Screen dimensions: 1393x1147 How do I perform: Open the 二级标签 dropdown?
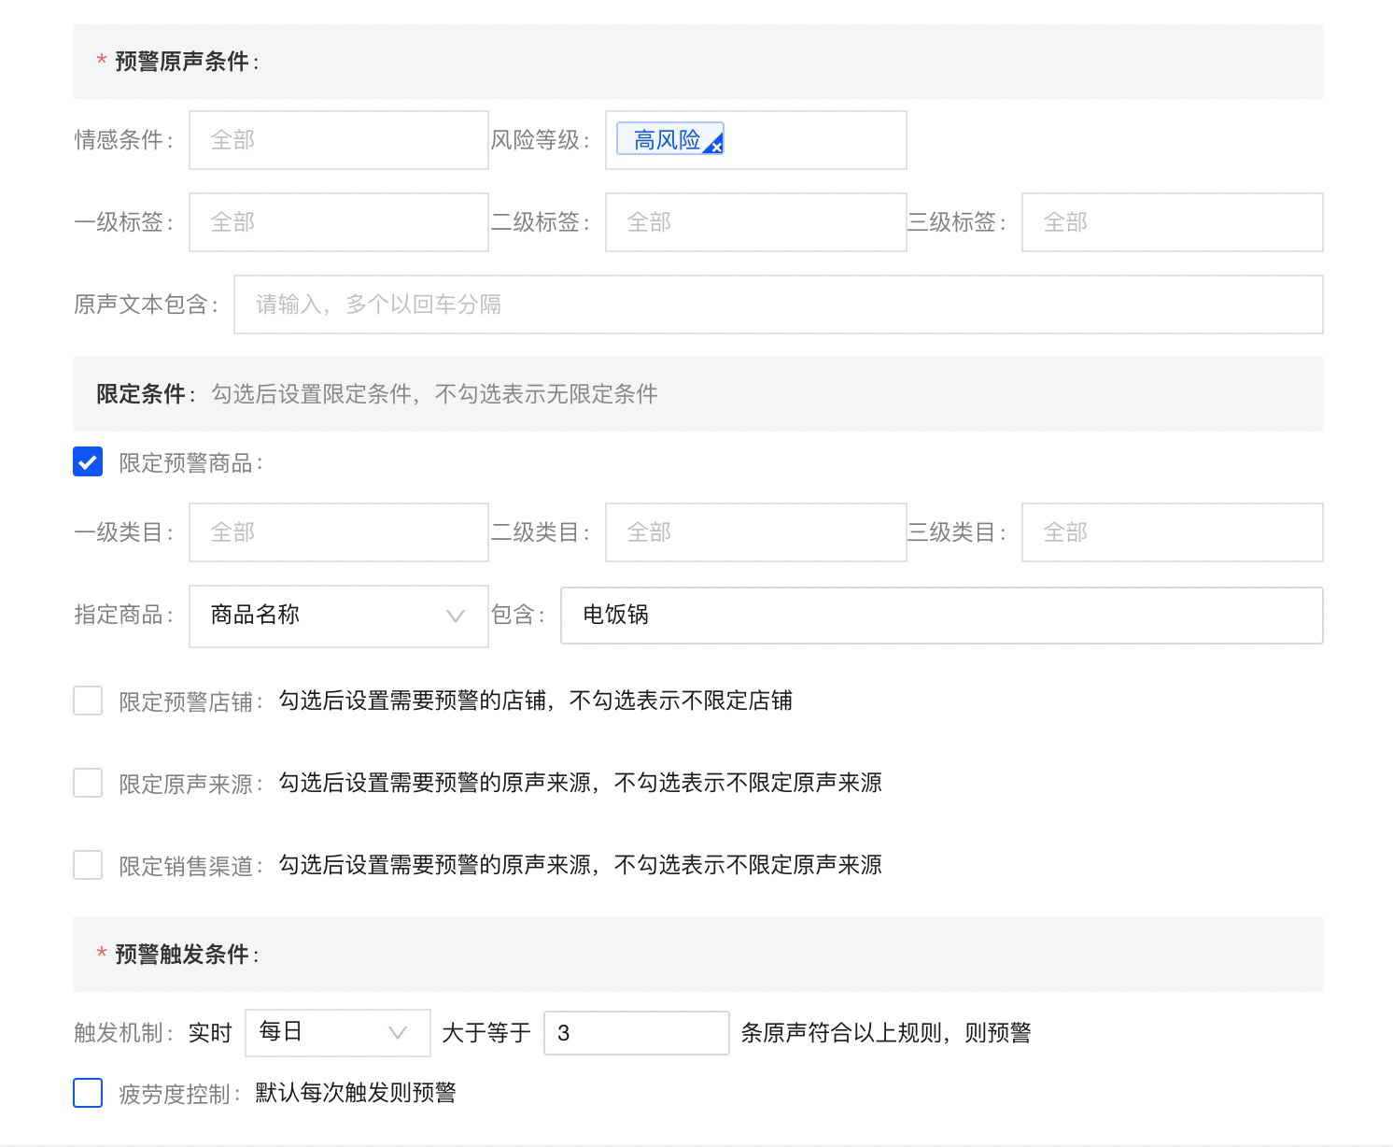756,222
